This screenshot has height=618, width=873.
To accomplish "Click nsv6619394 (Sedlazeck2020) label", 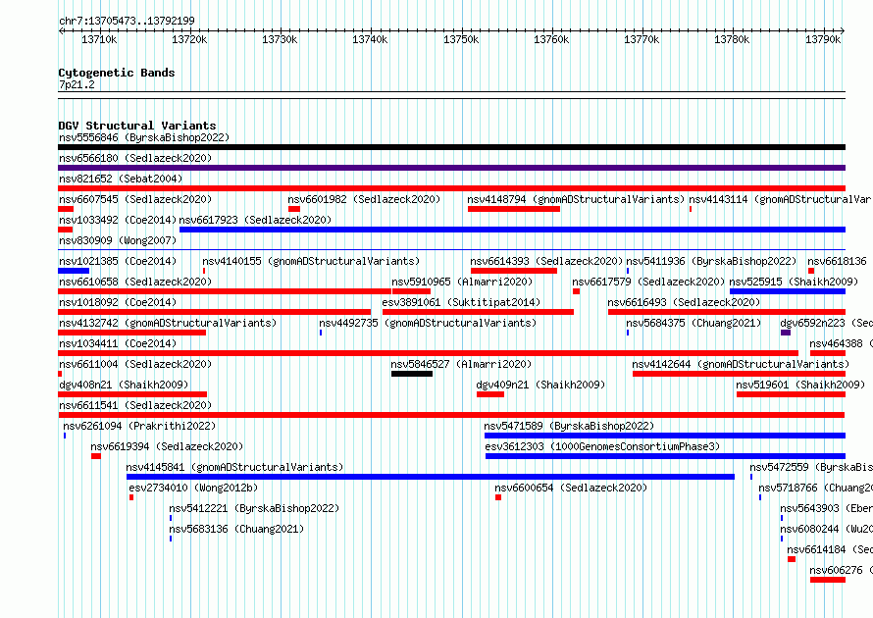I will pos(167,446).
